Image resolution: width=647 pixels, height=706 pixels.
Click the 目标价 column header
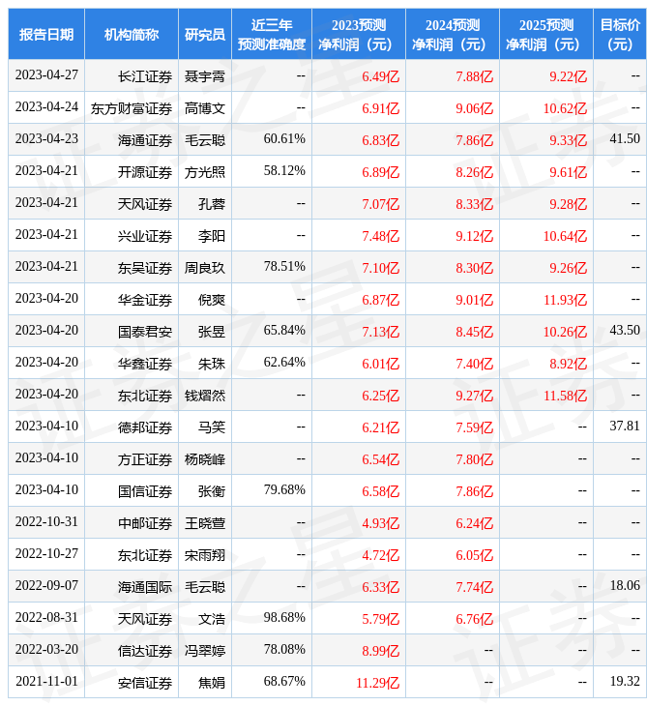tap(620, 34)
